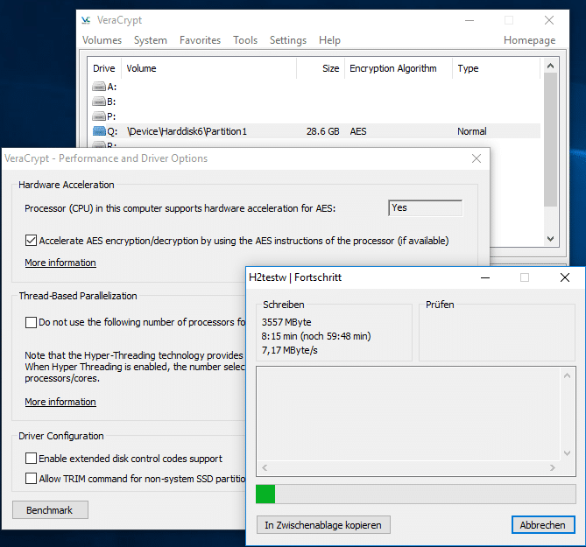The width and height of the screenshot is (586, 547).
Task: Minimize the H2testw Fortschritt window
Action: [x=484, y=277]
